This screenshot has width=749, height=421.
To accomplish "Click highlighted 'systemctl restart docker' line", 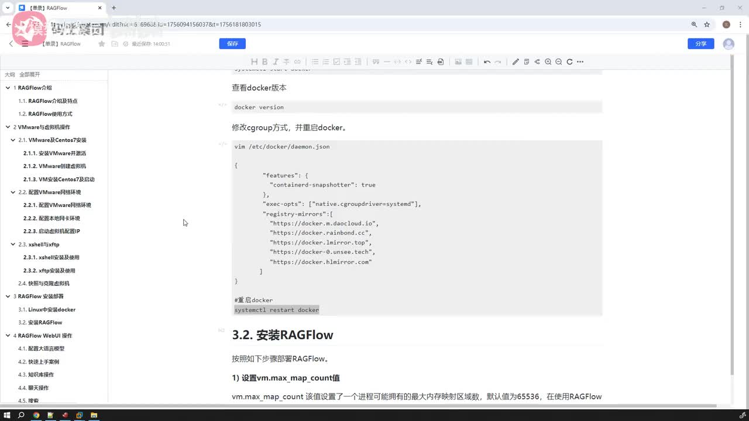I will point(277,310).
